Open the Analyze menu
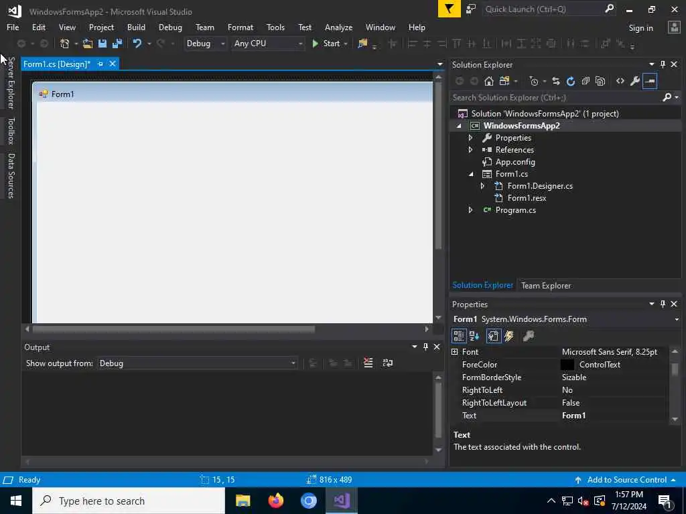This screenshot has height=514, width=686. [338, 27]
